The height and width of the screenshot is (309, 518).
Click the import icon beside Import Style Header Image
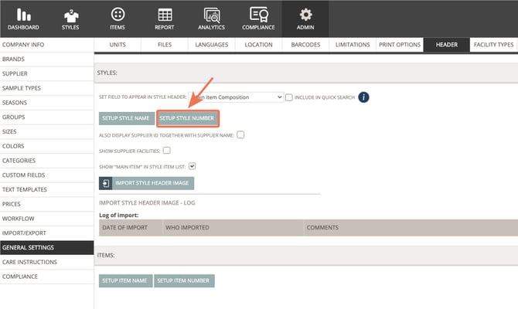(106, 183)
